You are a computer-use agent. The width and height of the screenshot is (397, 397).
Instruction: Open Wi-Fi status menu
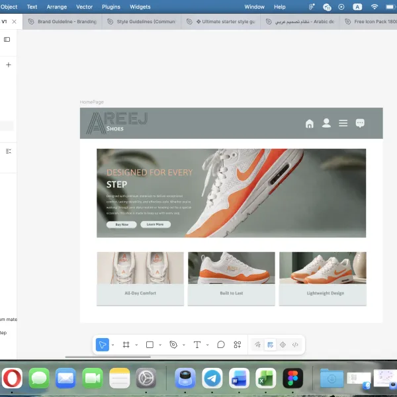point(375,7)
